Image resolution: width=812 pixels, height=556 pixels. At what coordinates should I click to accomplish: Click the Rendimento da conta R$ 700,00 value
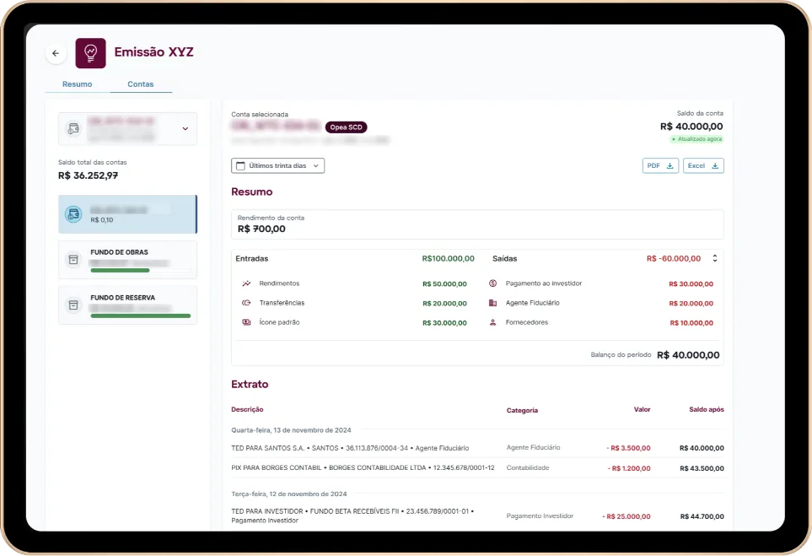pos(261,229)
